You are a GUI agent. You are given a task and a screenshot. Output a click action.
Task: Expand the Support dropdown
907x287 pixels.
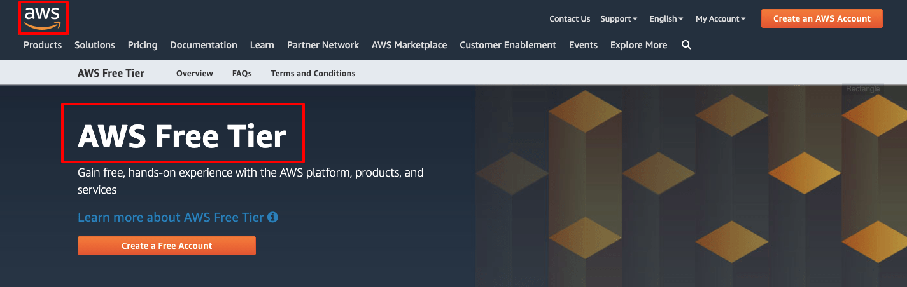tap(619, 19)
